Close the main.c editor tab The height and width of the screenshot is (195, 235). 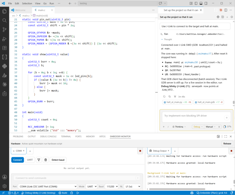point(52,10)
